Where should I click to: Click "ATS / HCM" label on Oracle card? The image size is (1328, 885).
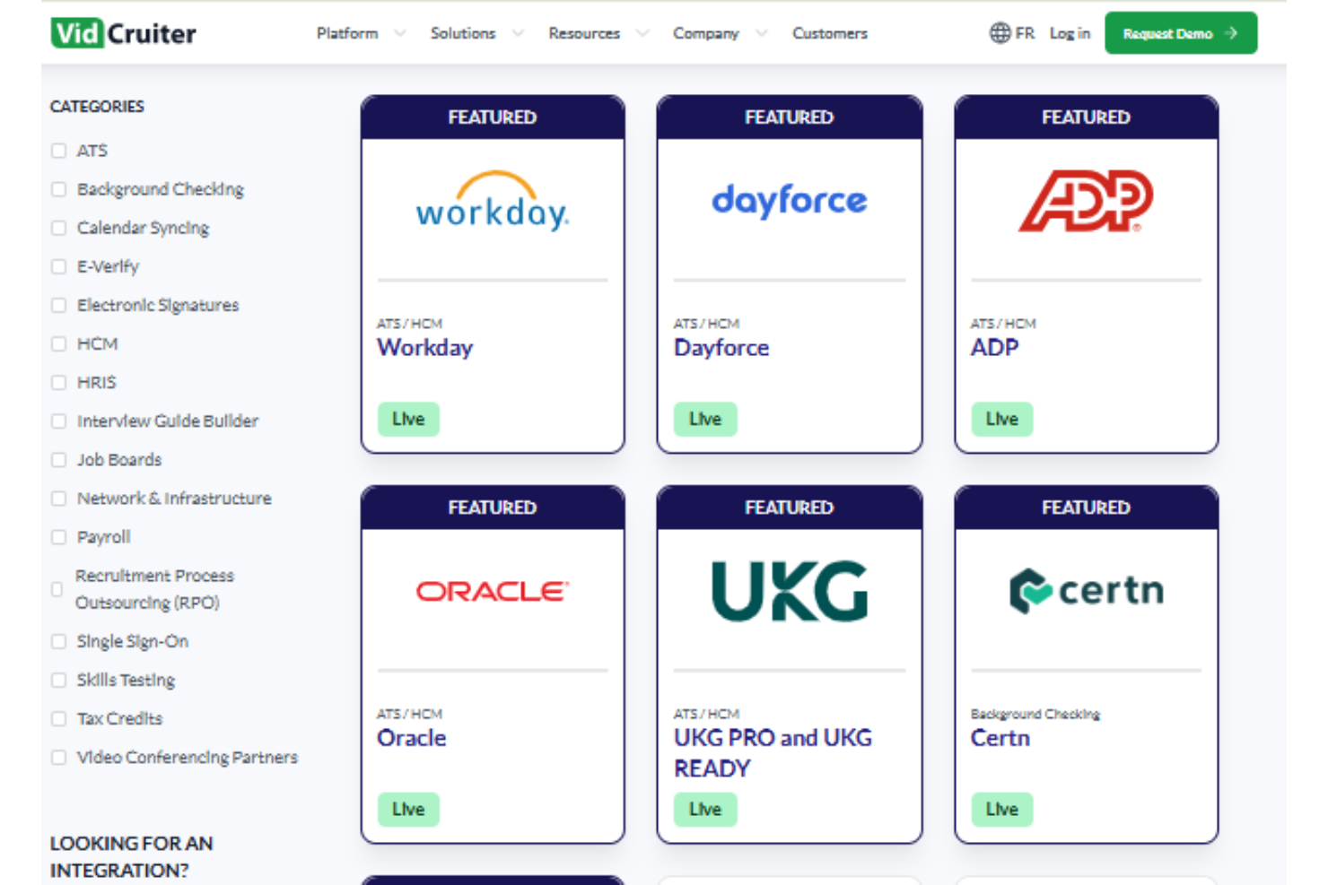click(409, 714)
